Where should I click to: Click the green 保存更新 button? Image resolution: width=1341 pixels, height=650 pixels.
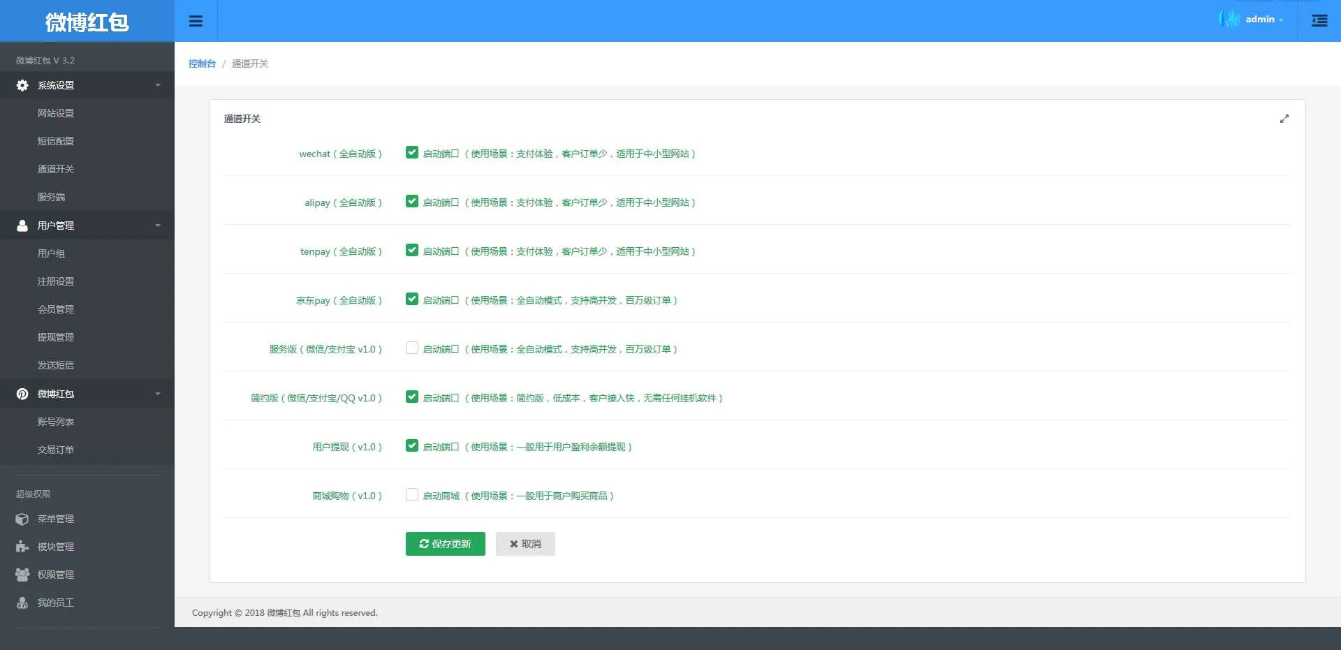coord(445,544)
